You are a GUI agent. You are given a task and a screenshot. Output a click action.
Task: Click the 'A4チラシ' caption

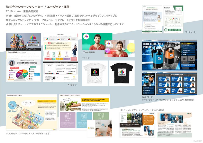pos(72,85)
